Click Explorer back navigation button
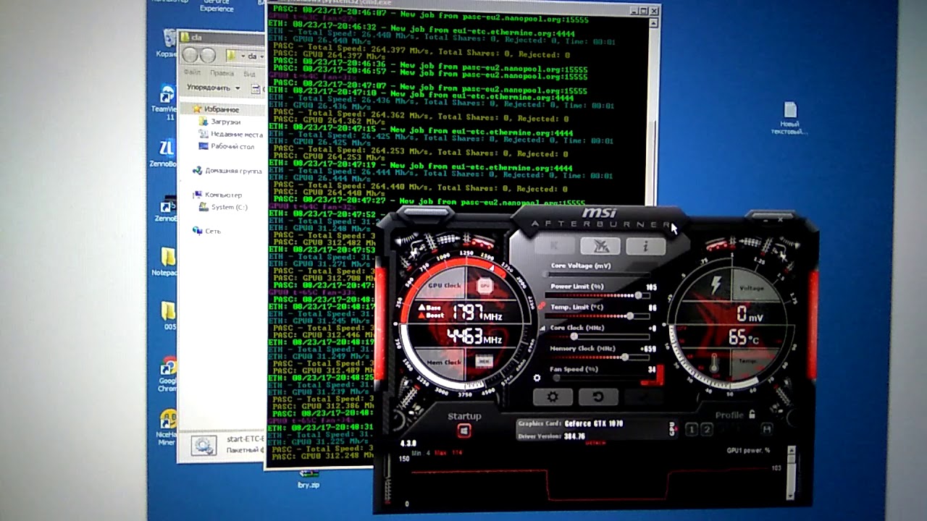The width and height of the screenshot is (927, 521). point(191,56)
